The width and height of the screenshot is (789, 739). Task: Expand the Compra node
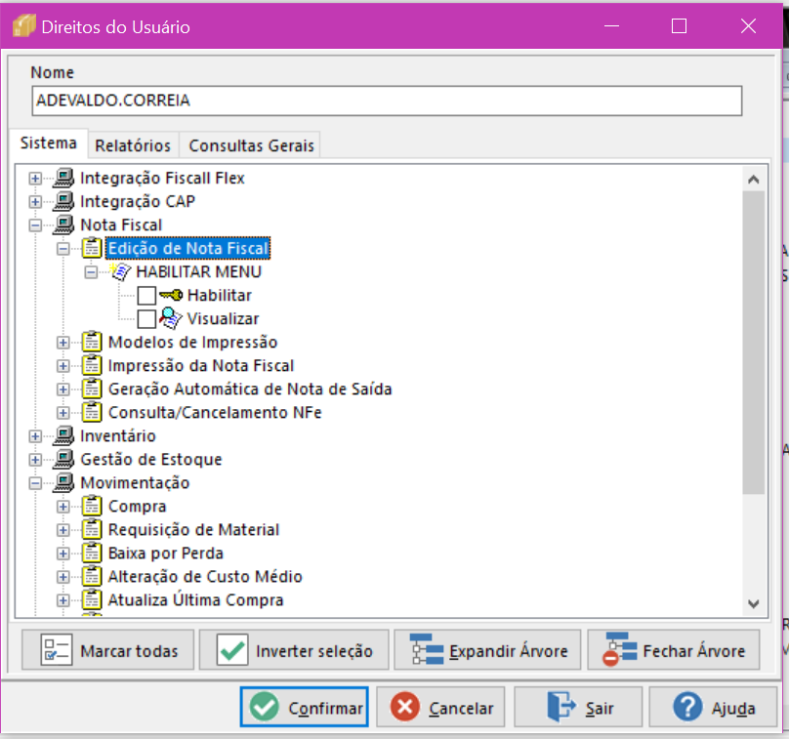[x=62, y=507]
